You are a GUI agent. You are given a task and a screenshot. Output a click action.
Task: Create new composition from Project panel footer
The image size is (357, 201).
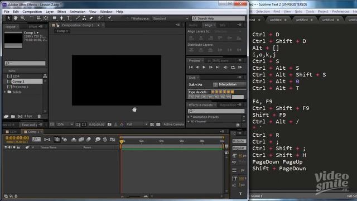[20, 117]
